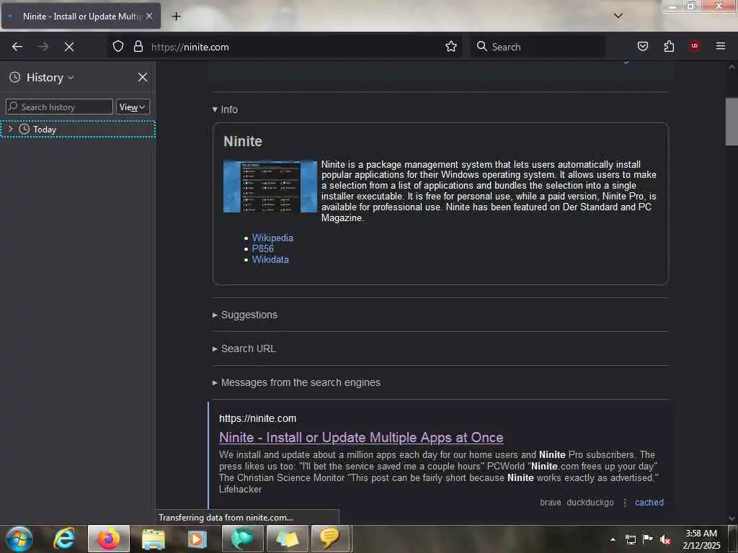Go back one page in Firefox
Image resolution: width=738 pixels, height=553 pixels.
[x=17, y=47]
